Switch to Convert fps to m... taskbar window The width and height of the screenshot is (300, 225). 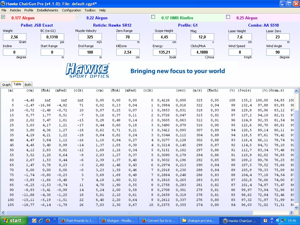159,221
